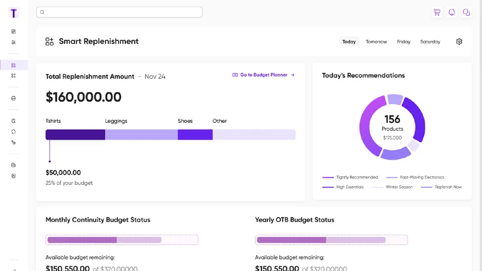Switch to the Tomorrow tab
This screenshot has width=482, height=271.
[x=376, y=42]
